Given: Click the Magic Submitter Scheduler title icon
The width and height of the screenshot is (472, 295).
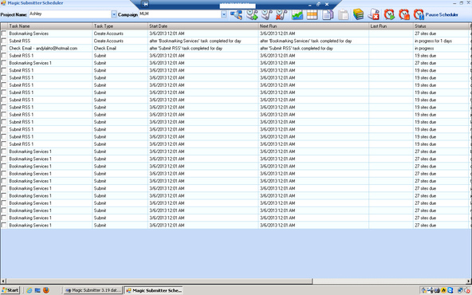Looking at the screenshot, I should point(3,3).
